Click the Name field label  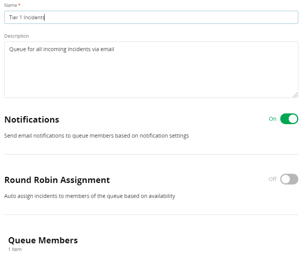pyautogui.click(x=10, y=5)
